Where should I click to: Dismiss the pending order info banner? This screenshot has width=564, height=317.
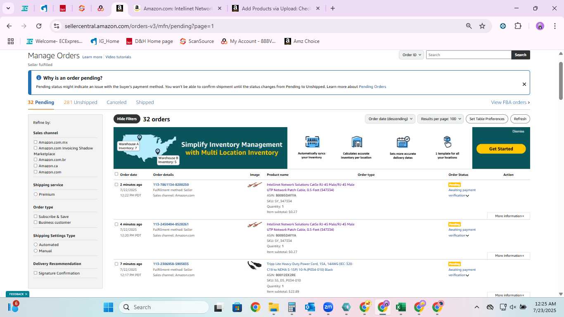click(524, 84)
